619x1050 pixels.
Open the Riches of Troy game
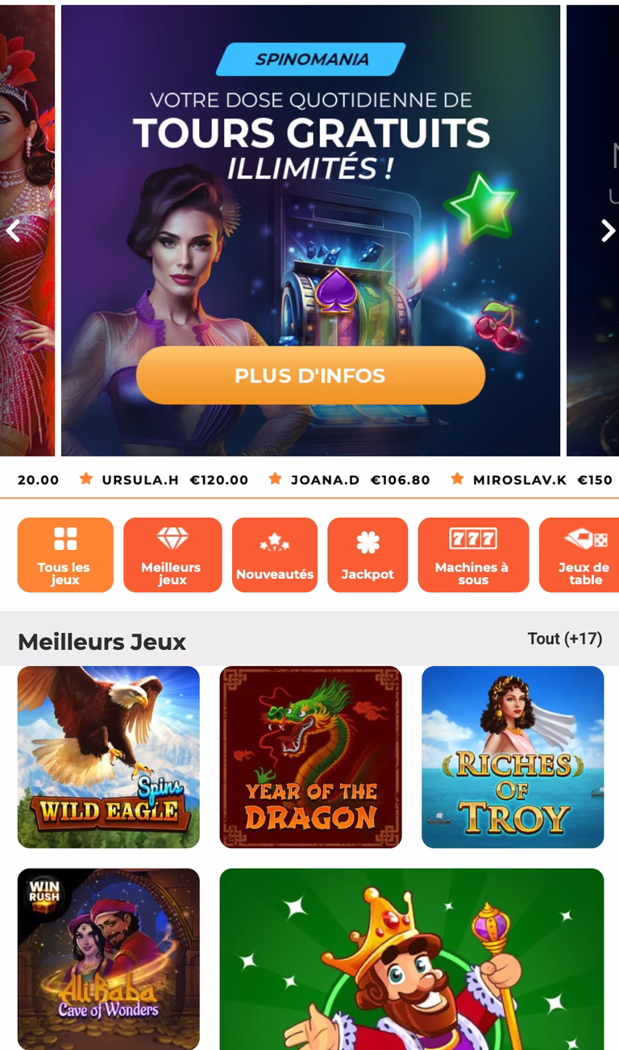pos(513,757)
